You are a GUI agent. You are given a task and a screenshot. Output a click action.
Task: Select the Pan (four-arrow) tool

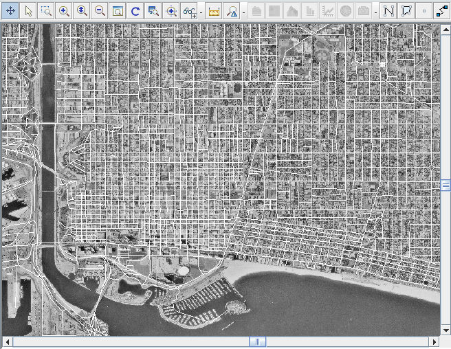pyautogui.click(x=10, y=11)
